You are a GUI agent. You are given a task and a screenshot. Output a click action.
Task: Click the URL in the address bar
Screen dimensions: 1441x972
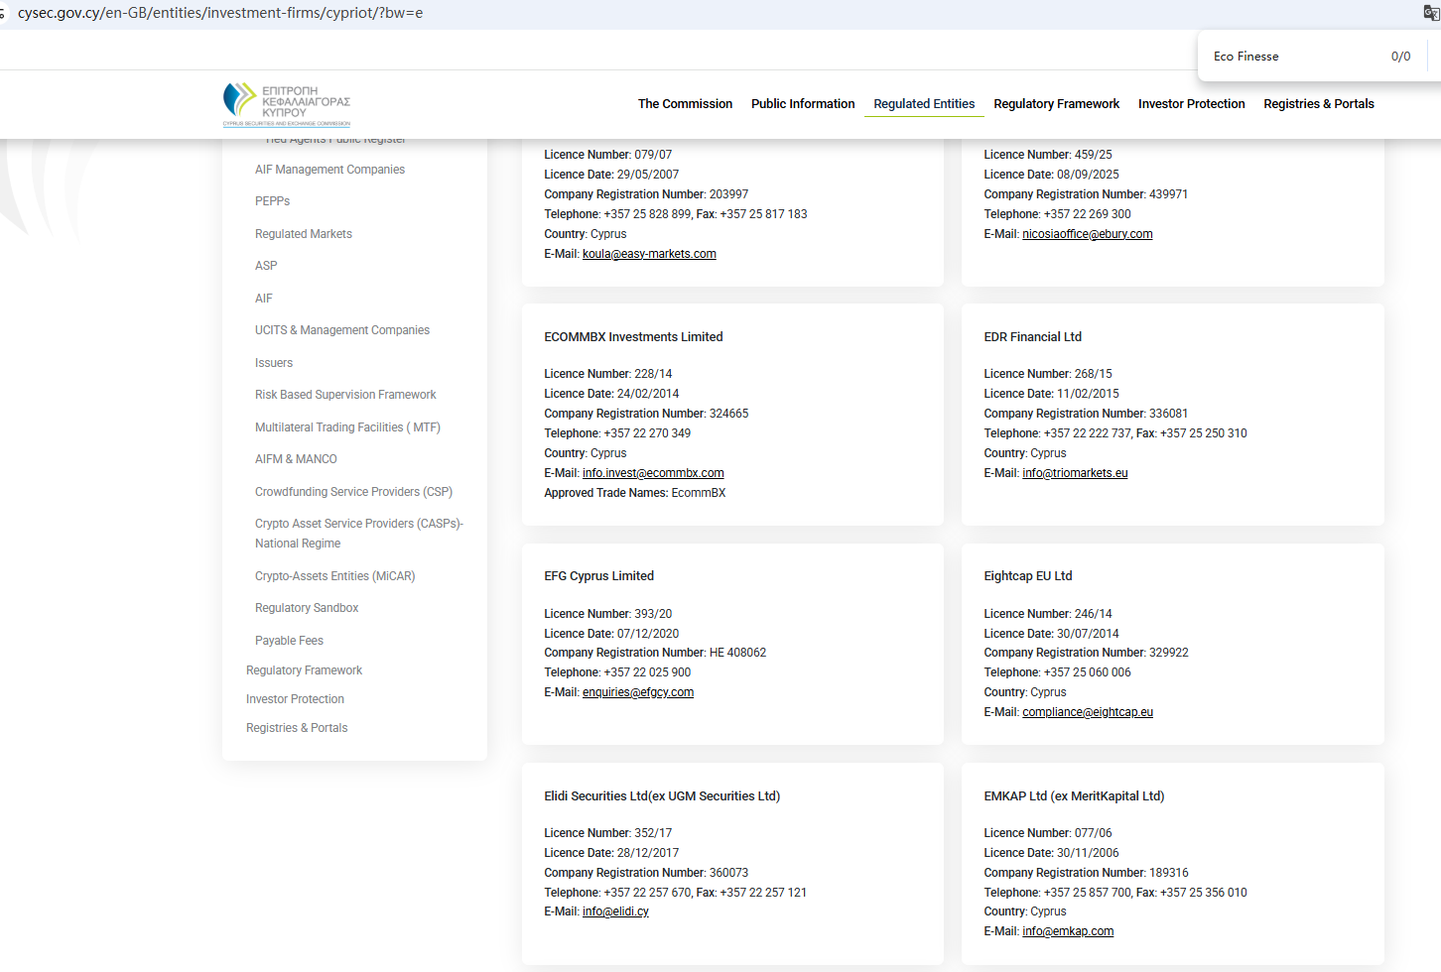[220, 13]
